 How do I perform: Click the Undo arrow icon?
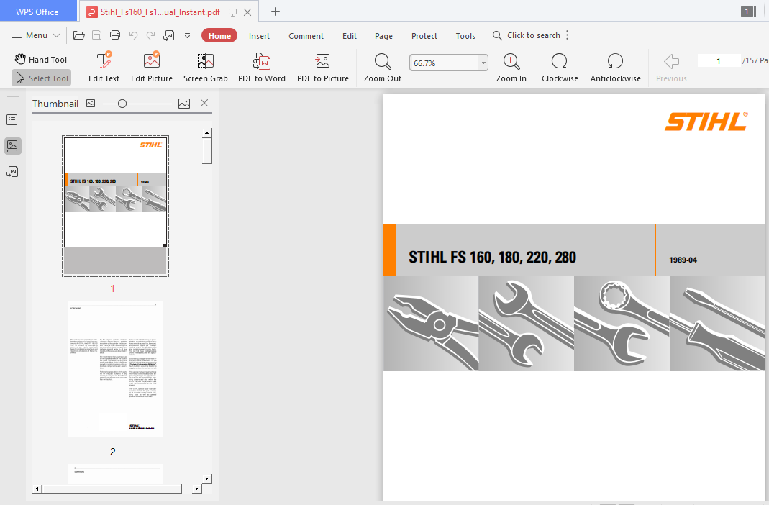pyautogui.click(x=133, y=35)
